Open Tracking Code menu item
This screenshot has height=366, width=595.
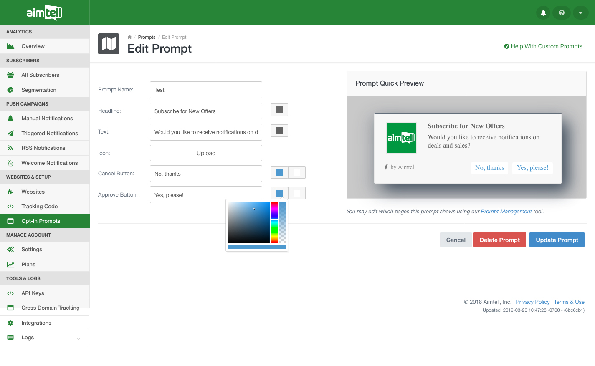tap(45, 207)
